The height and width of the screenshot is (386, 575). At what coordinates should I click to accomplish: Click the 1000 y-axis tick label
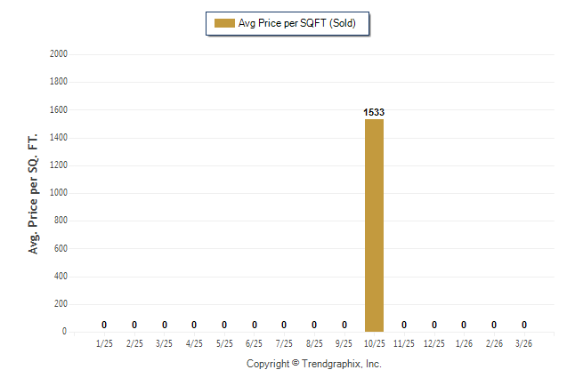[x=59, y=193]
